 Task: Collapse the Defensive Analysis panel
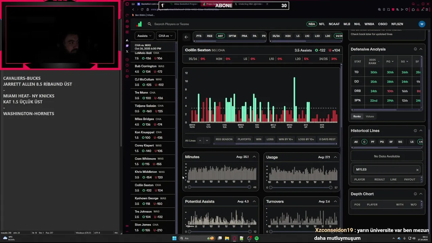pos(421,49)
